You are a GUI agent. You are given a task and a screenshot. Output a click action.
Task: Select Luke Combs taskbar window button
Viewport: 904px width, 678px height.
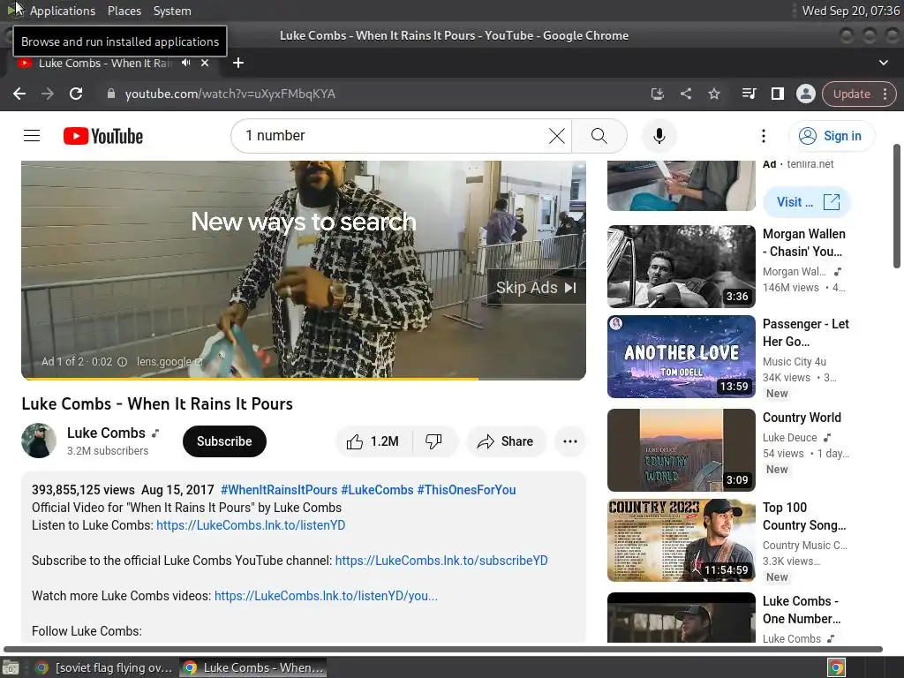(x=253, y=667)
